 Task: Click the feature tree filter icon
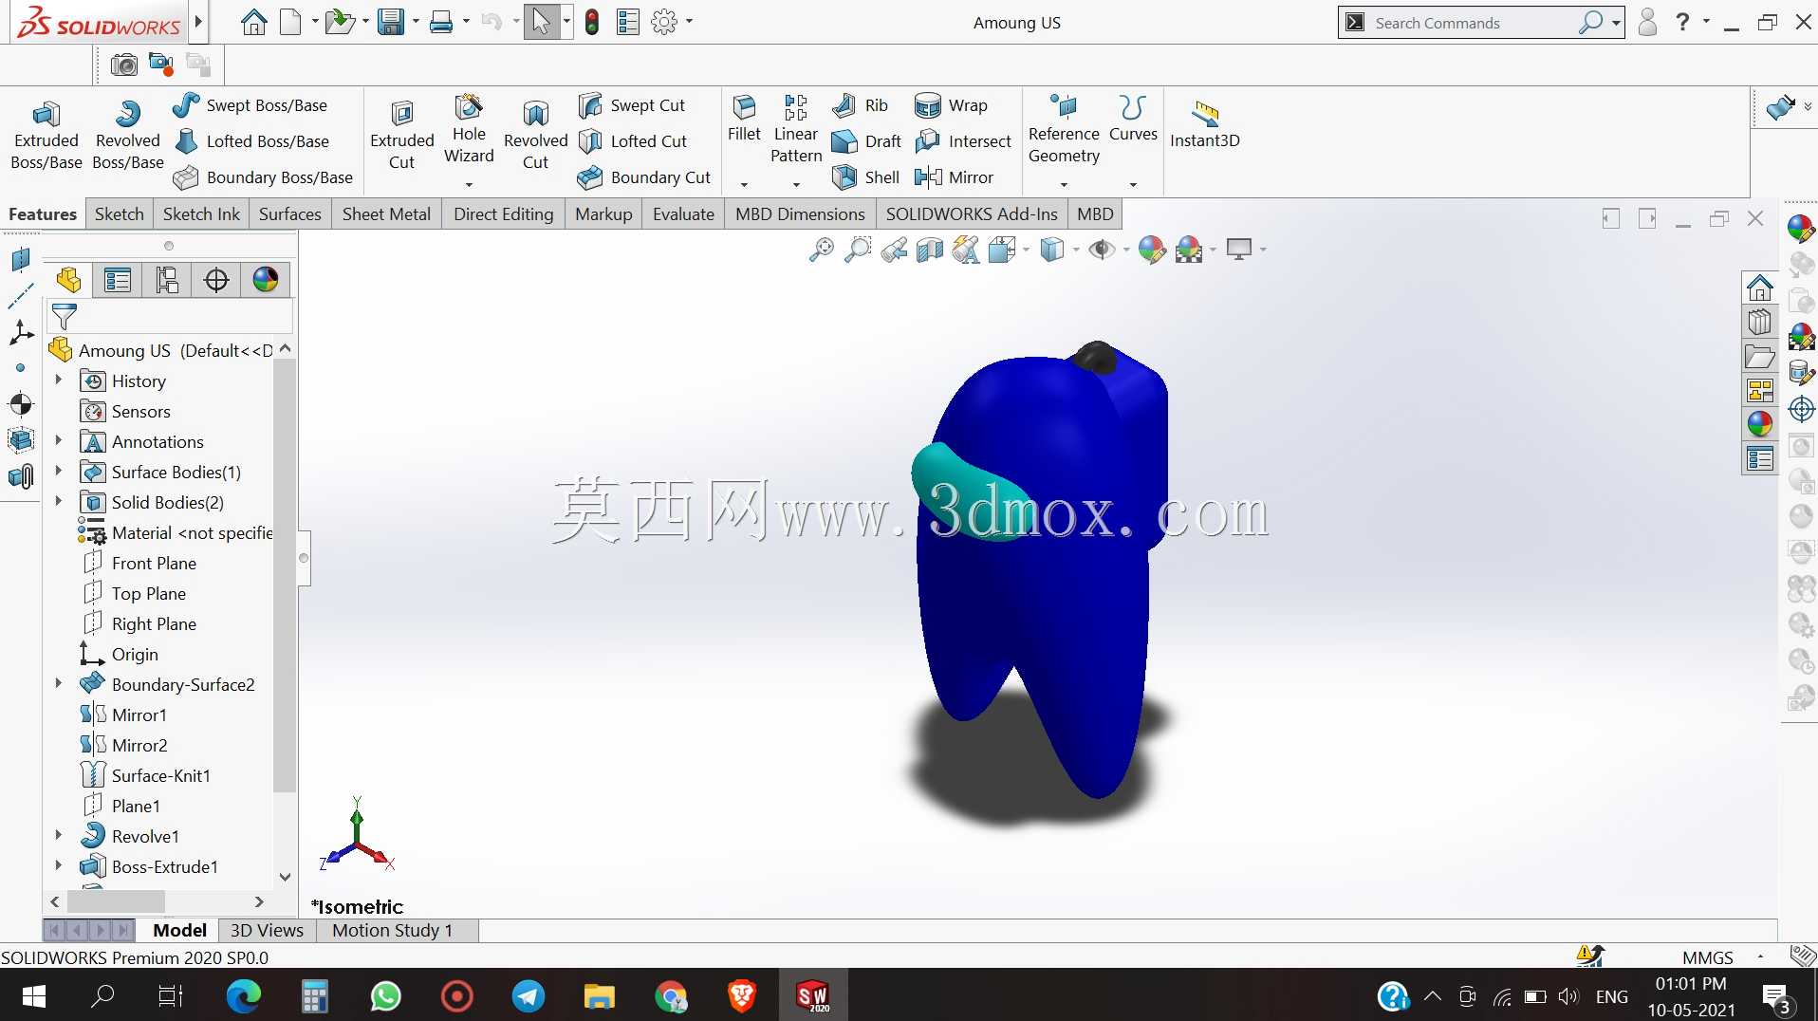(x=65, y=316)
